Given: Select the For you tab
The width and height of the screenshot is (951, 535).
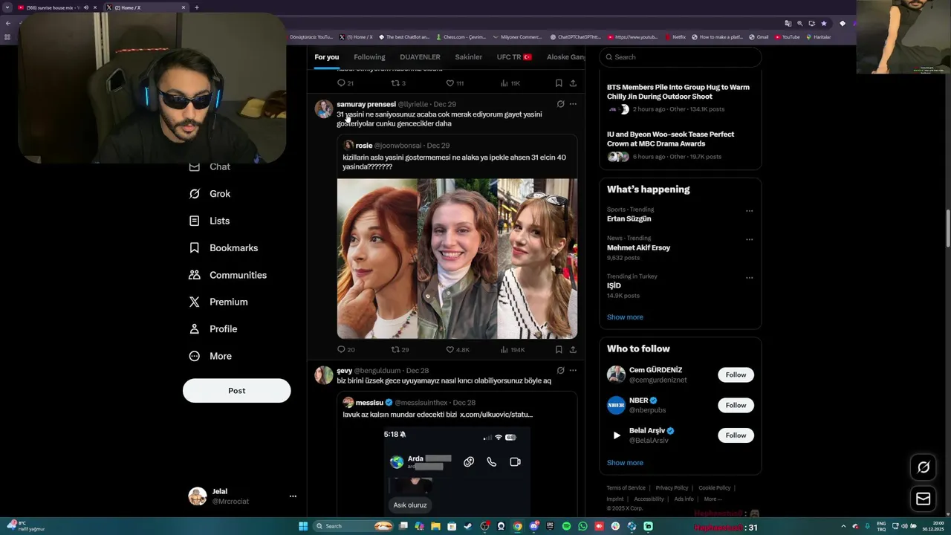Looking at the screenshot, I should click(x=326, y=57).
